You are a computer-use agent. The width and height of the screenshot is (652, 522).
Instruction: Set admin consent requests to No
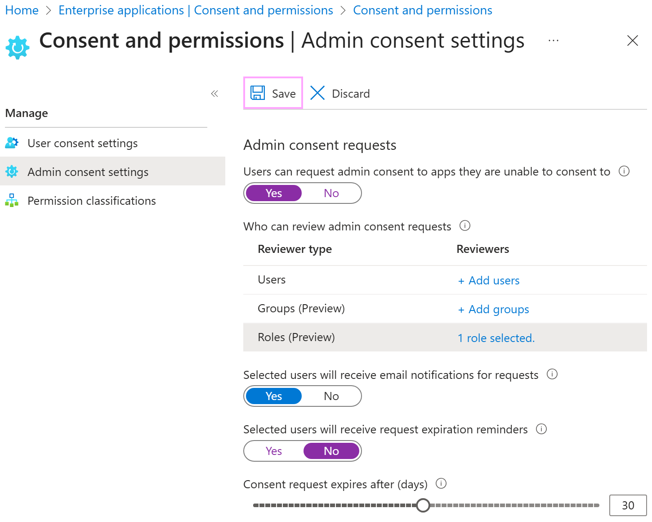(x=331, y=193)
